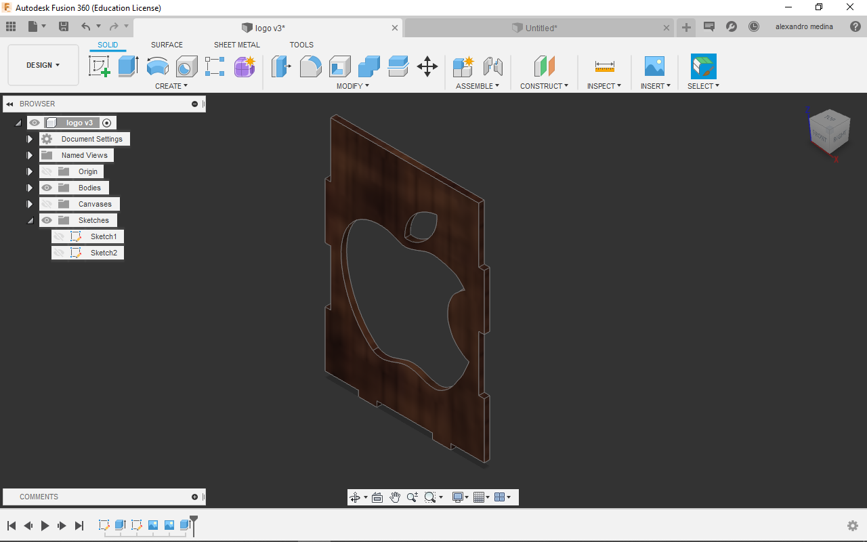The image size is (867, 542).
Task: Click the Look At tool
Action: 377,497
